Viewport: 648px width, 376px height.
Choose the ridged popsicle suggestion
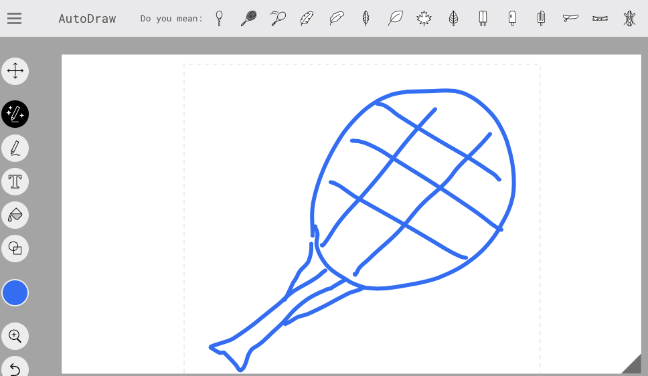pos(541,18)
